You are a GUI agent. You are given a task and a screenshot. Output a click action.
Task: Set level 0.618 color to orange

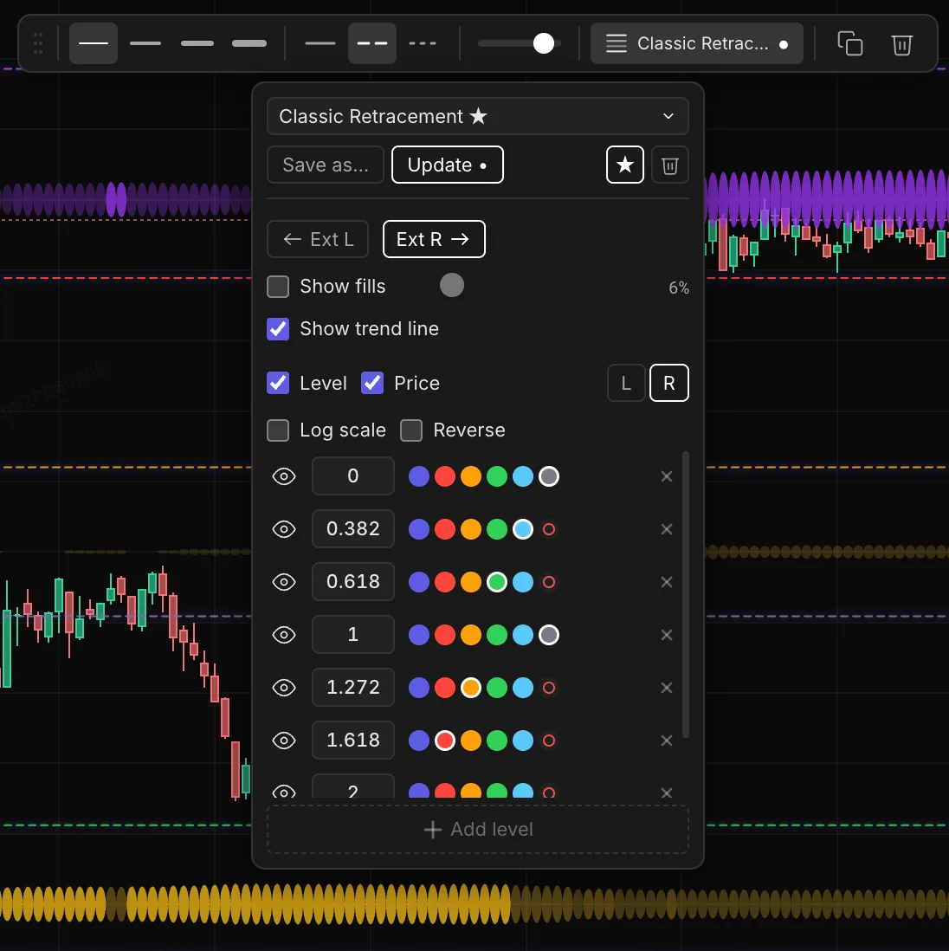(471, 582)
